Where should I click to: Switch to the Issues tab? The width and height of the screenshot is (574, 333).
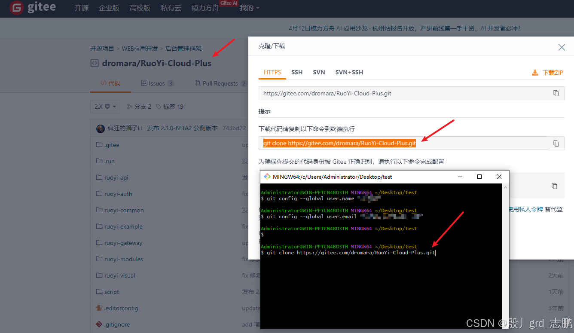157,83
